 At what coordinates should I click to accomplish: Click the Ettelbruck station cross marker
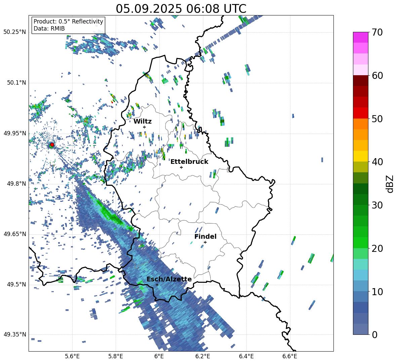(181, 167)
